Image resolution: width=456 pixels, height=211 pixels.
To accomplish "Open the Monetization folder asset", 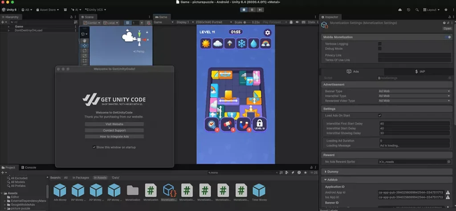I will pyautogui.click(x=133, y=192).
